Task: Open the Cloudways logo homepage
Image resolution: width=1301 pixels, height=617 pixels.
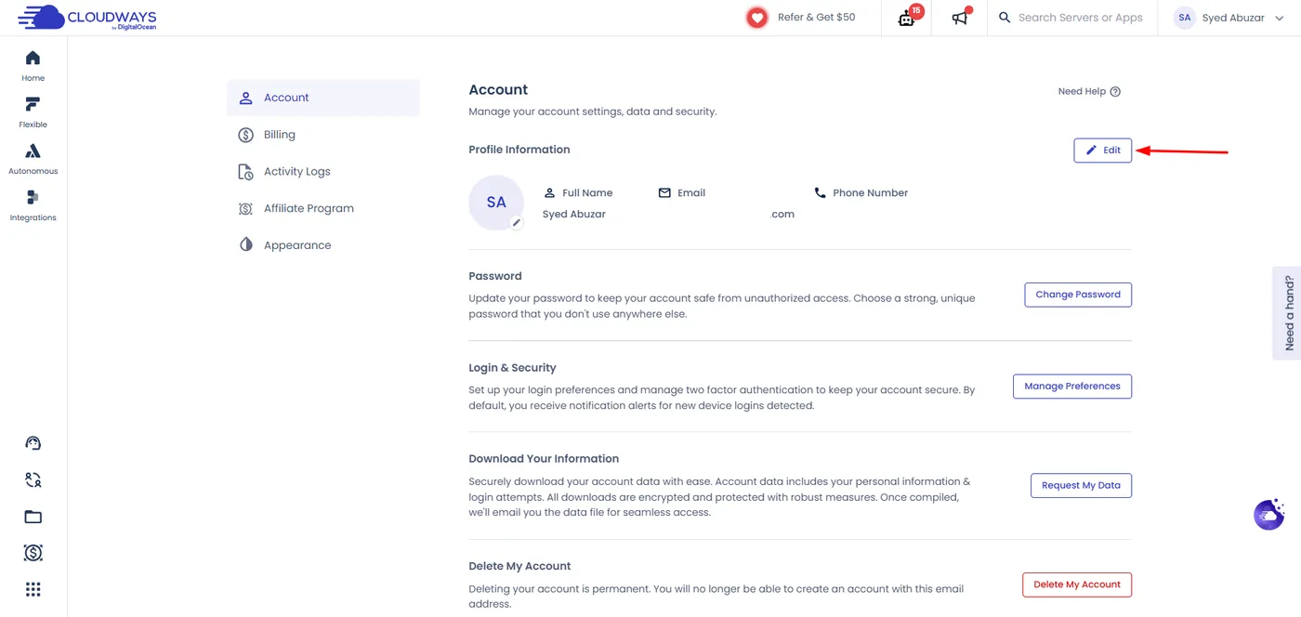Action: coord(87,18)
